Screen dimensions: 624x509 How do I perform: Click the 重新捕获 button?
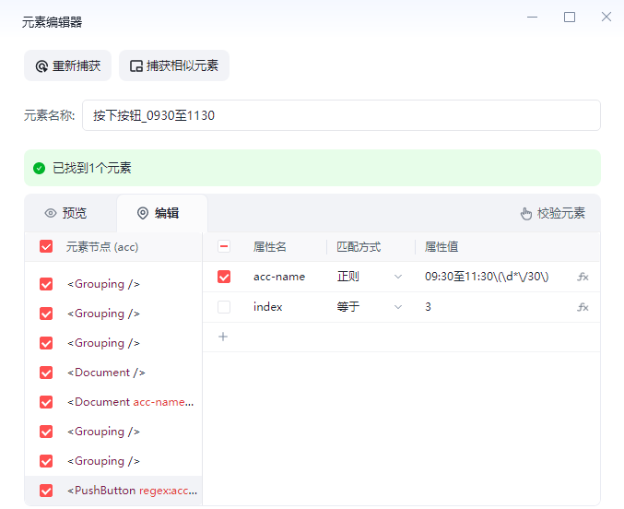(67, 65)
